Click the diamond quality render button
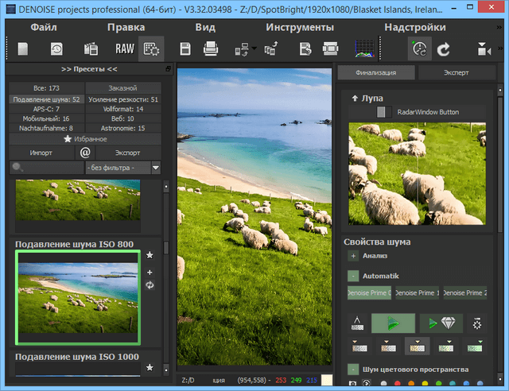509x391 pixels. 441,323
